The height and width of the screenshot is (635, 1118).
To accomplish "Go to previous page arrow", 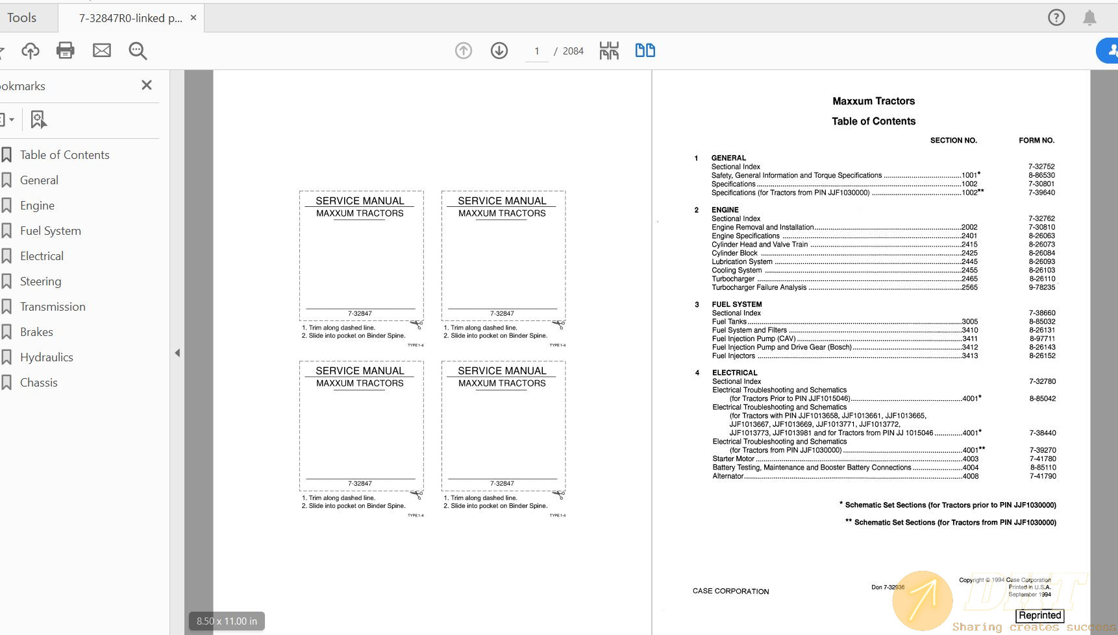I will 464,51.
